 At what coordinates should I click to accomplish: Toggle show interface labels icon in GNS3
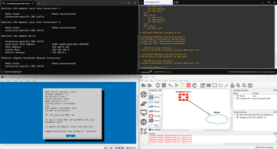[164, 85]
